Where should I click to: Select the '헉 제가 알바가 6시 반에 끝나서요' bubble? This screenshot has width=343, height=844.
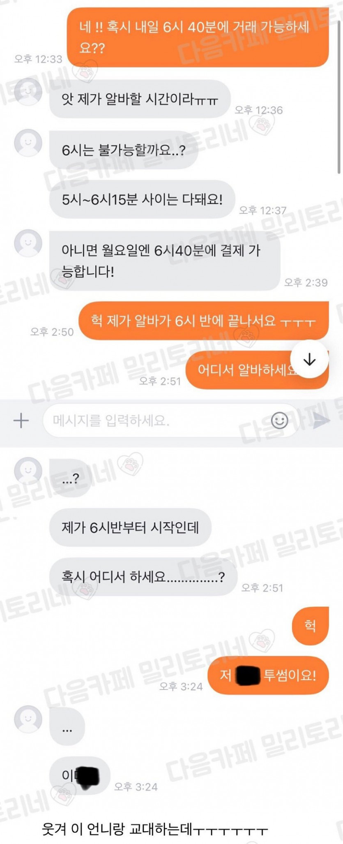tap(204, 321)
